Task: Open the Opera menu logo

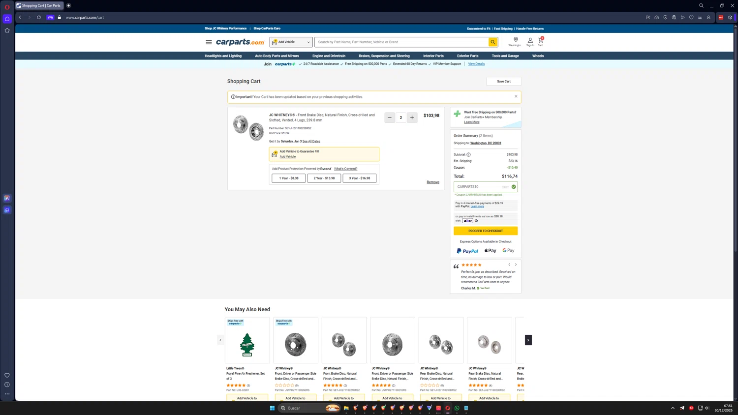Action: (x=7, y=7)
